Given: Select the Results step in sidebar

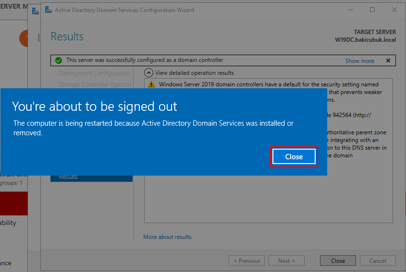Looking at the screenshot, I should point(91,178).
